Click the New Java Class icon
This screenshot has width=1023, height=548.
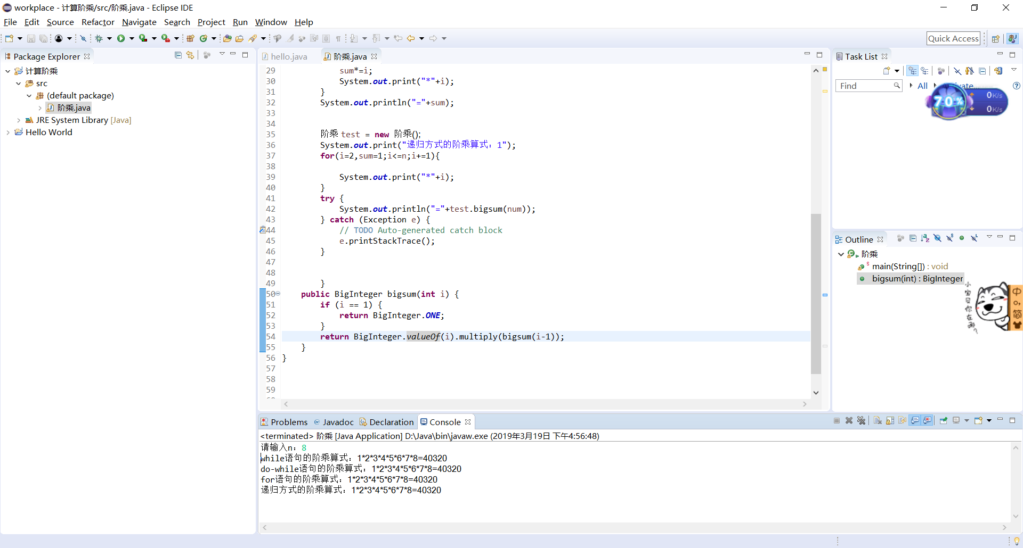(x=204, y=38)
